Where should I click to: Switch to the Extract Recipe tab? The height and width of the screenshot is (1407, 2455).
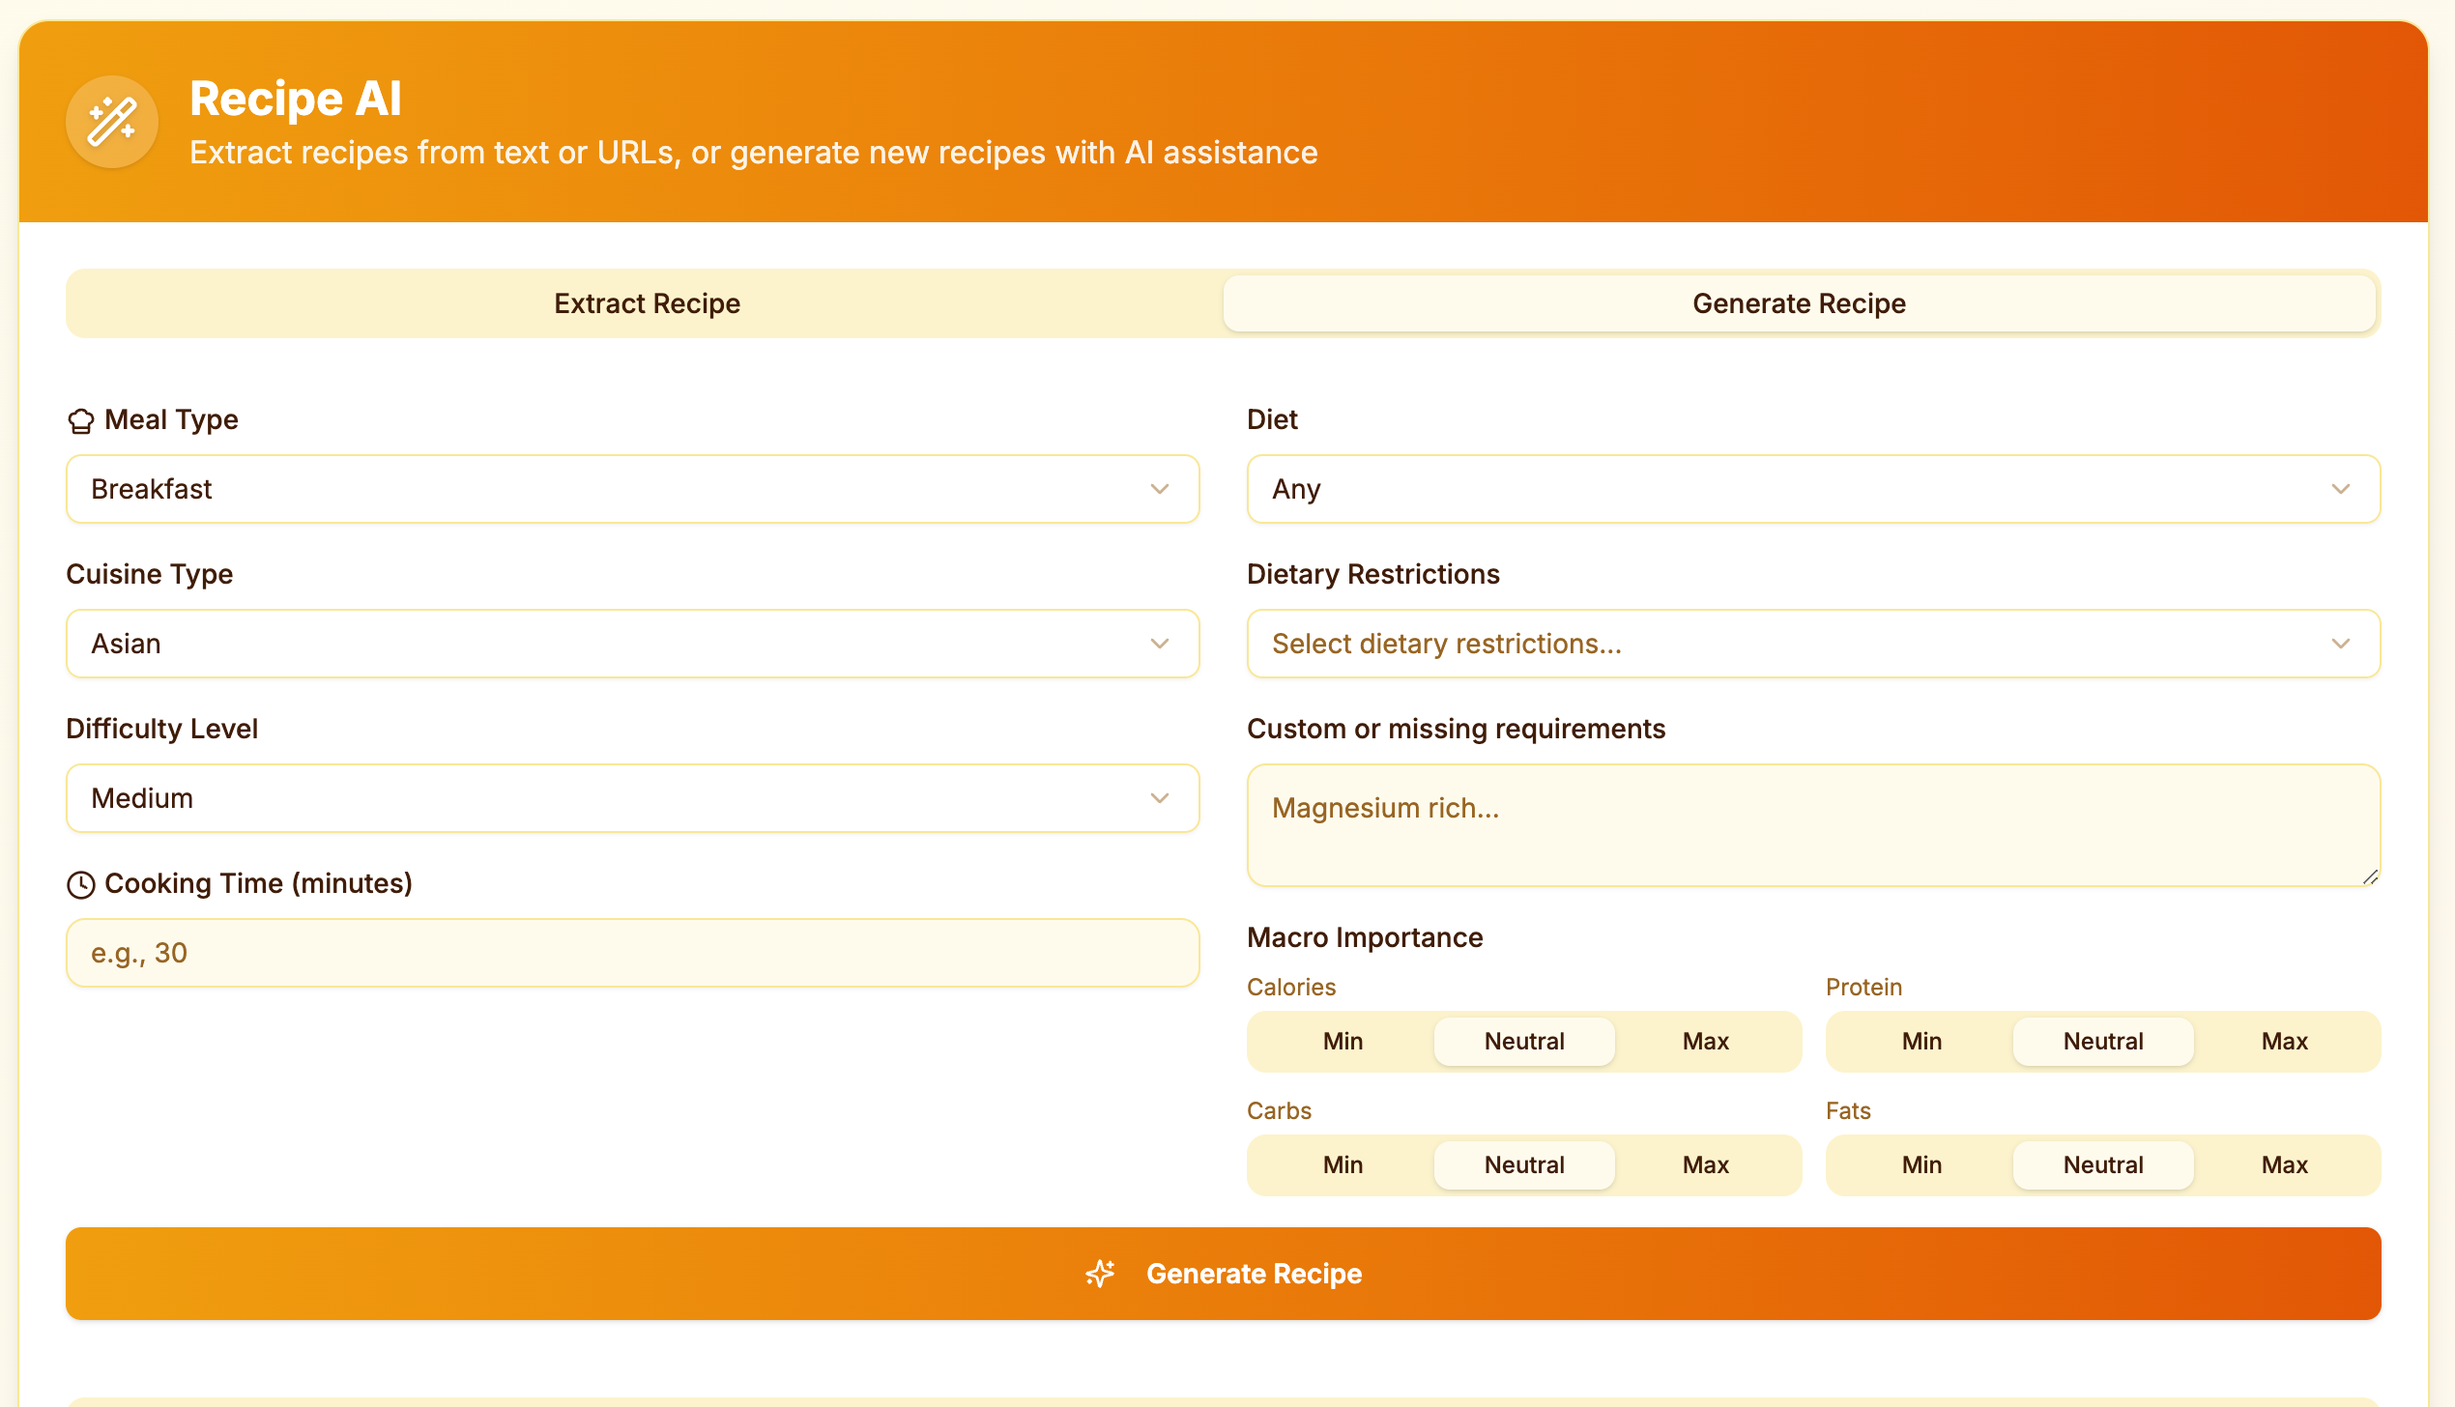click(647, 303)
